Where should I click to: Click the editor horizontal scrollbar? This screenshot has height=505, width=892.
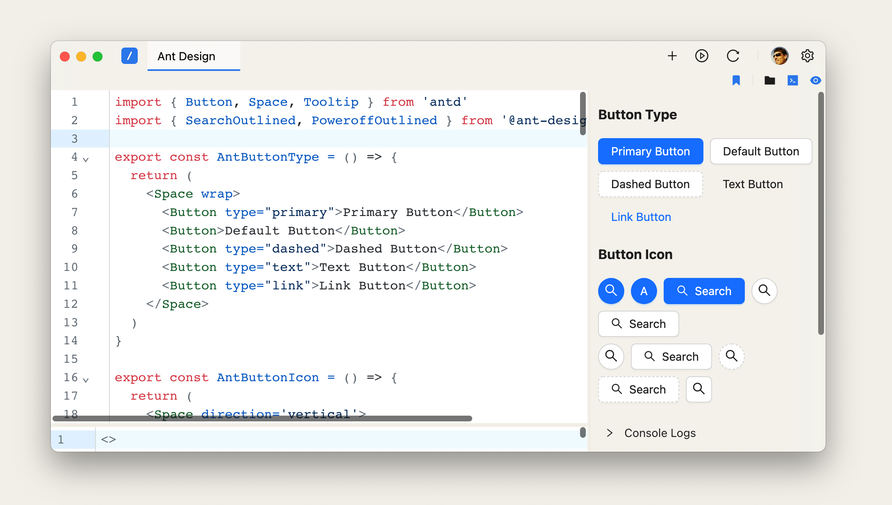(262, 419)
